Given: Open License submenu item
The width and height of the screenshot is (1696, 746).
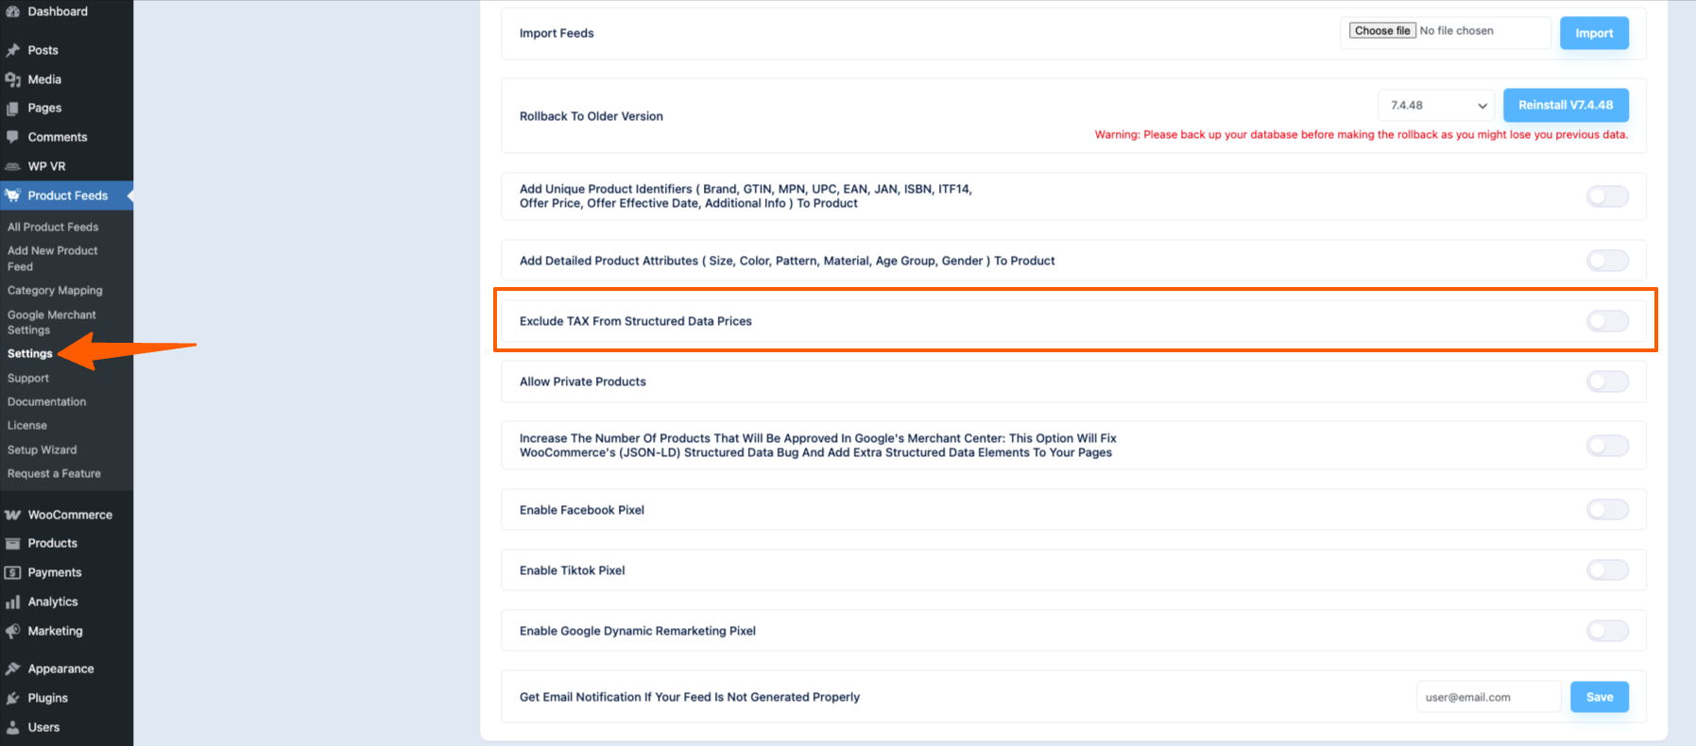Looking at the screenshot, I should tap(27, 425).
